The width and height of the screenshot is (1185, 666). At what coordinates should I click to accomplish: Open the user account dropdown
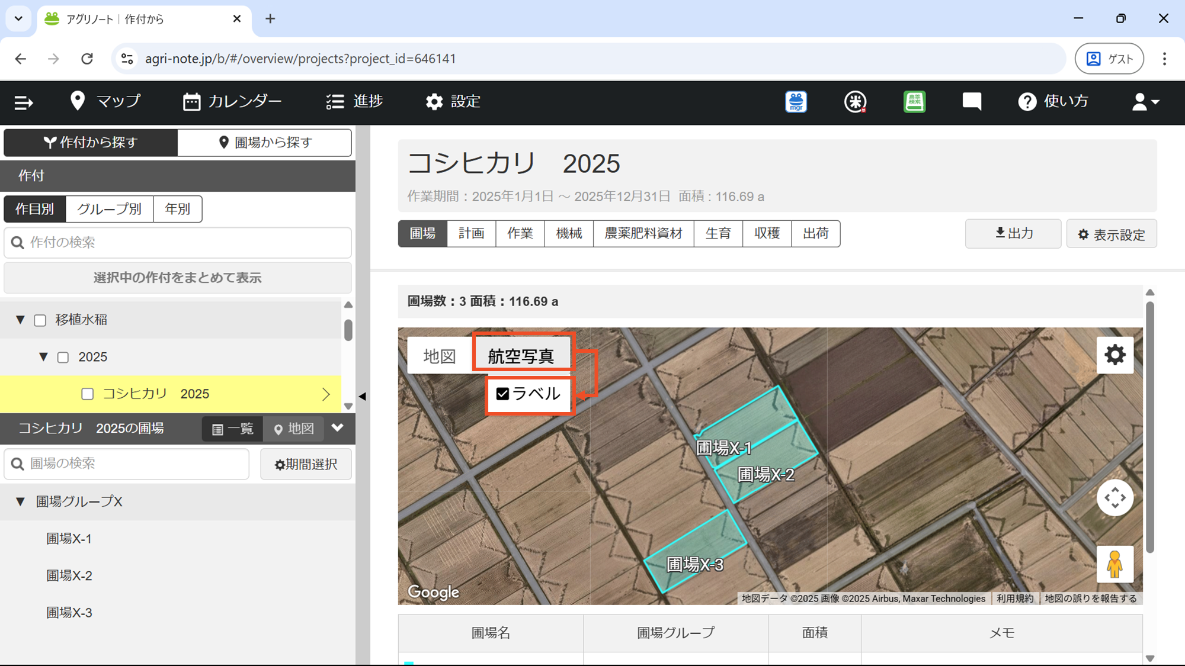pos(1145,102)
